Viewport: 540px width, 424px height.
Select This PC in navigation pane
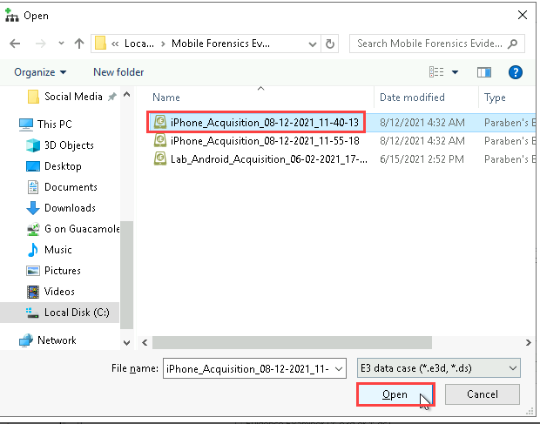[x=54, y=125]
